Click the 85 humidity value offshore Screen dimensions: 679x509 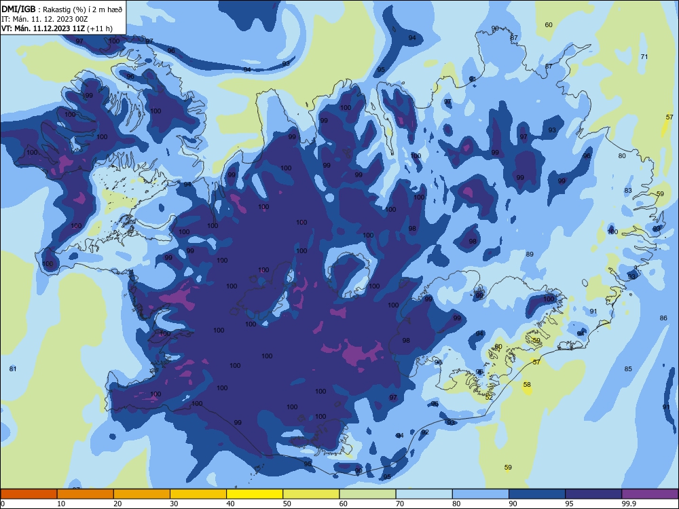coord(628,369)
